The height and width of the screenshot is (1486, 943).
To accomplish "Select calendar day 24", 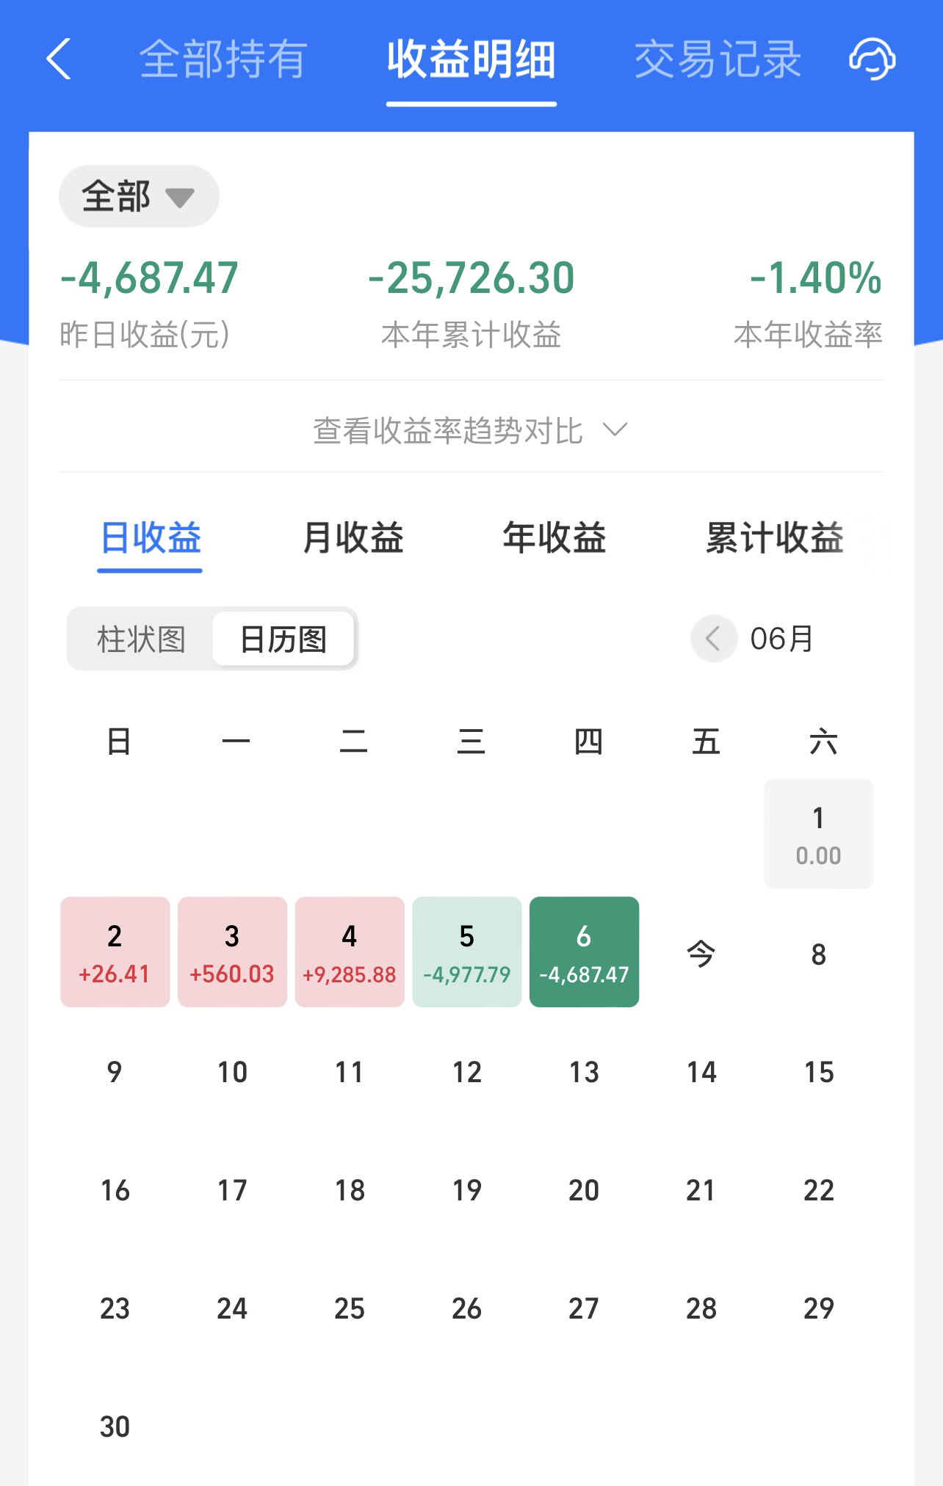I will pos(232,1308).
